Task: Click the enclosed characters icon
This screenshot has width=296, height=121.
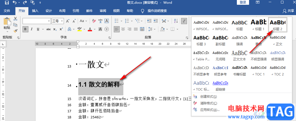Action: [x=107, y=29]
